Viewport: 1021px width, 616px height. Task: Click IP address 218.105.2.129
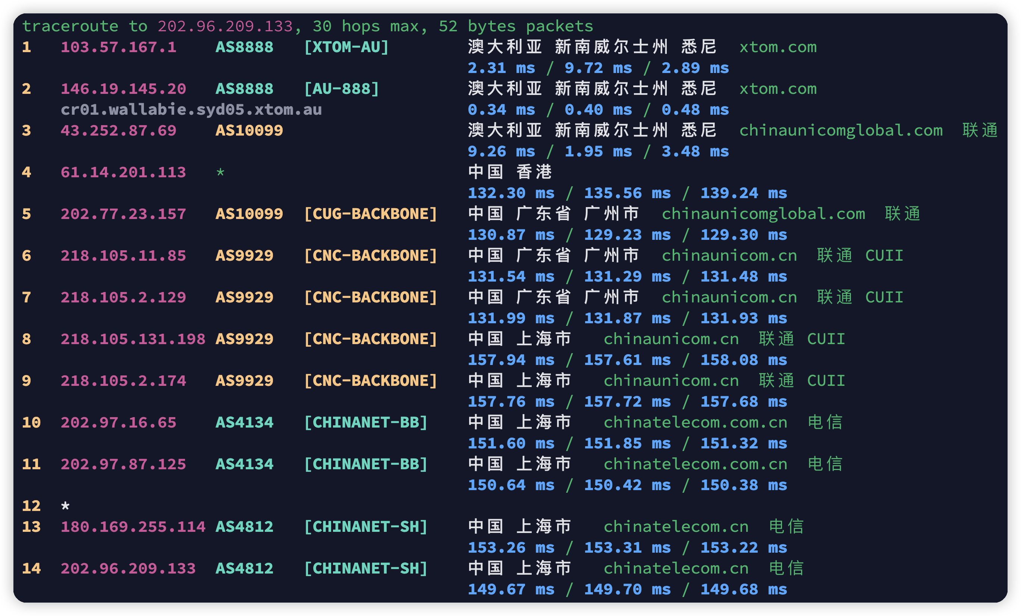pos(123,298)
